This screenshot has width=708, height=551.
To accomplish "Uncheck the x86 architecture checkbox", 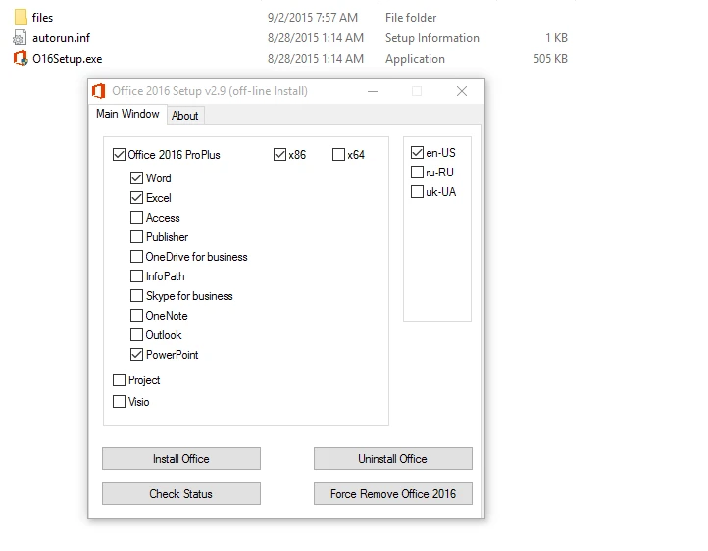I will (x=279, y=155).
